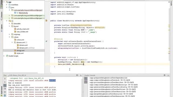The height and width of the screenshot is (97, 173).
Task: Collapse the values folder
Action: pyautogui.click(x=9, y=37)
